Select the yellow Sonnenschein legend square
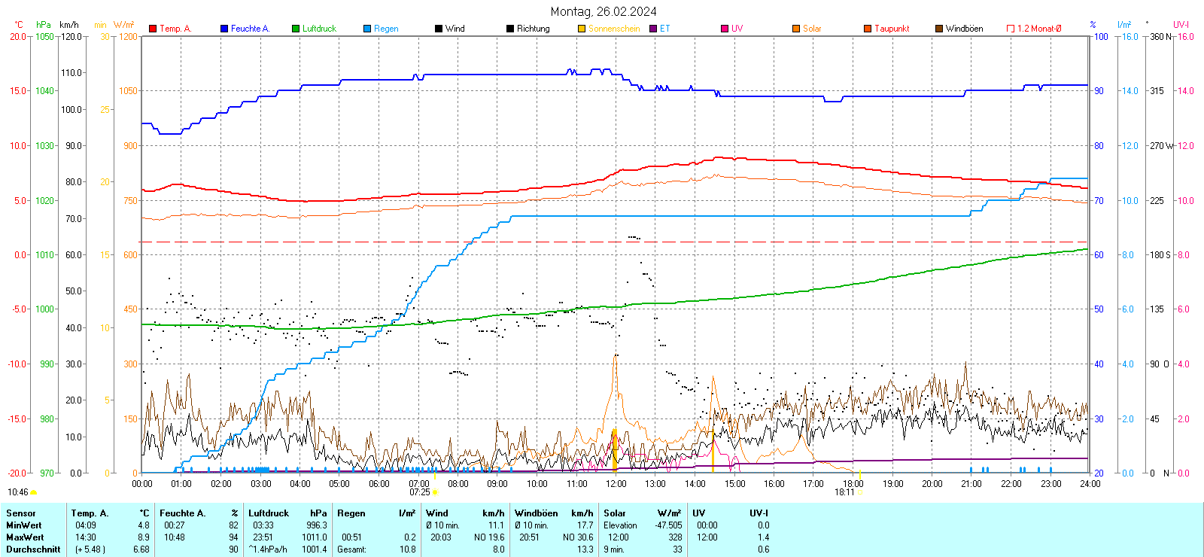 click(x=582, y=29)
